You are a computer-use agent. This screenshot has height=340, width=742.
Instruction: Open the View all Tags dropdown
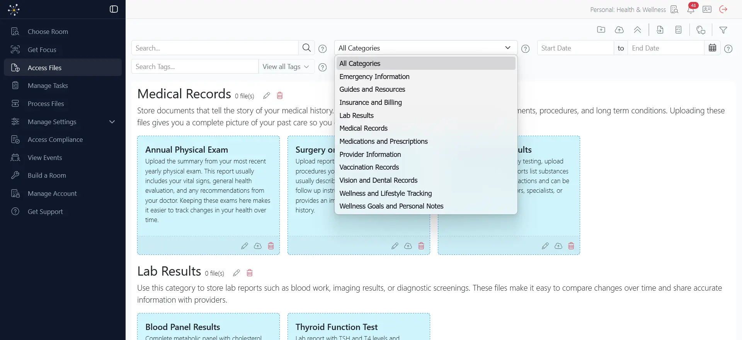pos(286,66)
